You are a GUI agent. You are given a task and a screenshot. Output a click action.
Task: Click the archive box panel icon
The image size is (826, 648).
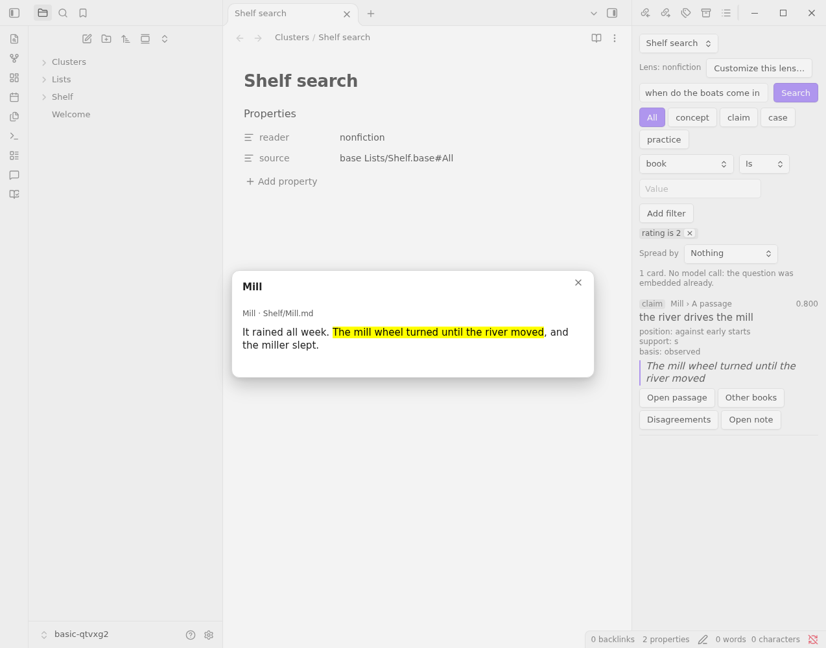click(x=706, y=13)
